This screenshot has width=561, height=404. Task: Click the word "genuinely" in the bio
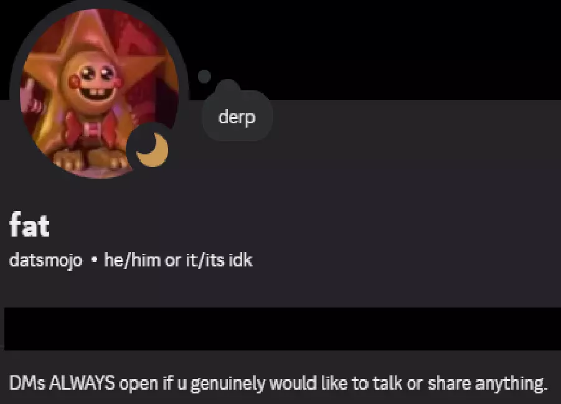[x=227, y=384]
